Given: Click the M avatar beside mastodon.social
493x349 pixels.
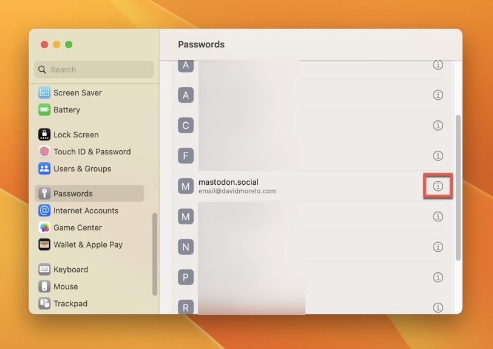Looking at the screenshot, I should coord(186,186).
